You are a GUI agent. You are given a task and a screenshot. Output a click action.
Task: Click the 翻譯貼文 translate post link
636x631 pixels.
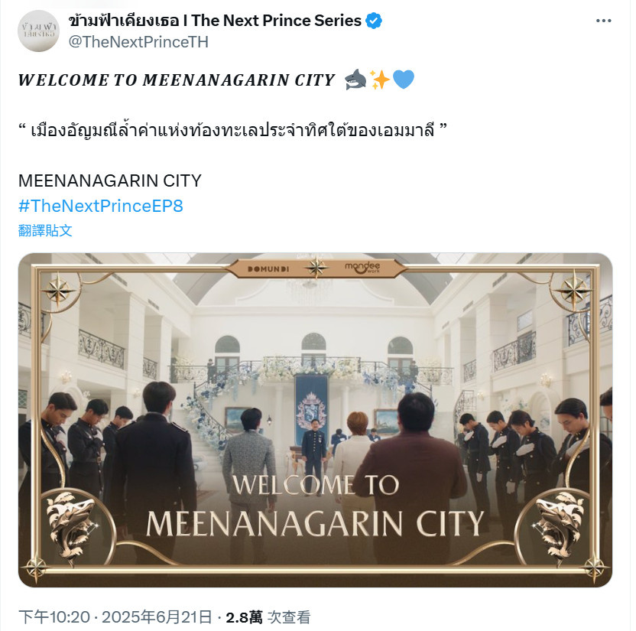coord(45,230)
